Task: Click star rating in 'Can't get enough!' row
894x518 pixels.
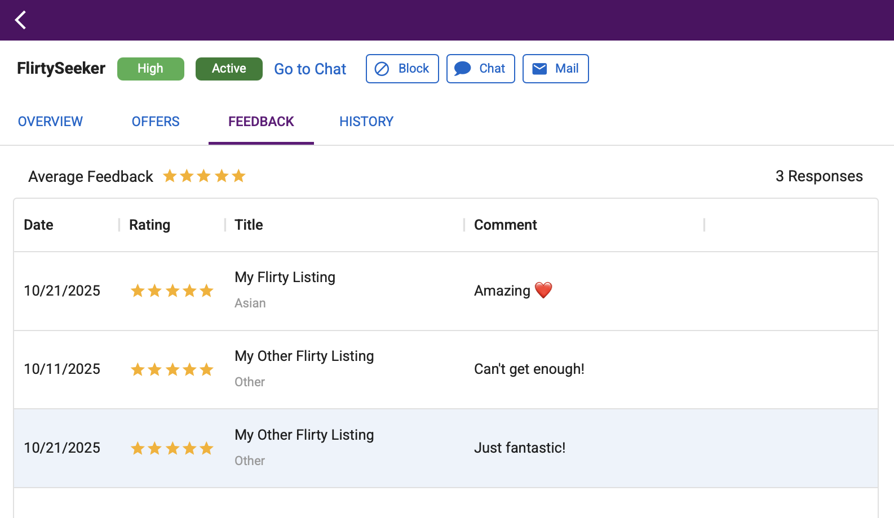Action: tap(172, 369)
